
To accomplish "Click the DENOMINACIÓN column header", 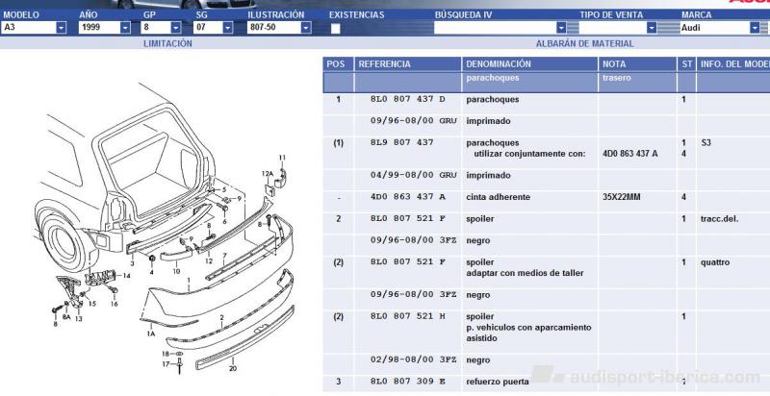I will 529,64.
